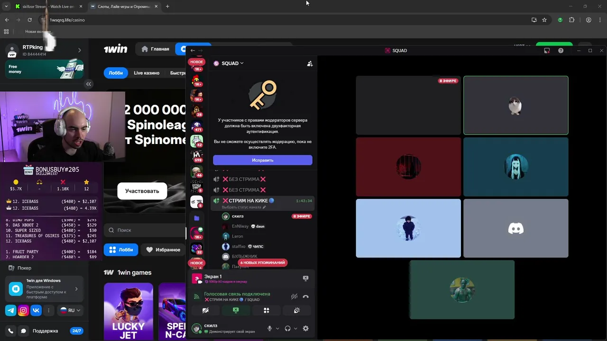The width and height of the screenshot is (607, 341).
Task: Click browser address bar with 1wsqrq.life/casino
Action: 285,20
